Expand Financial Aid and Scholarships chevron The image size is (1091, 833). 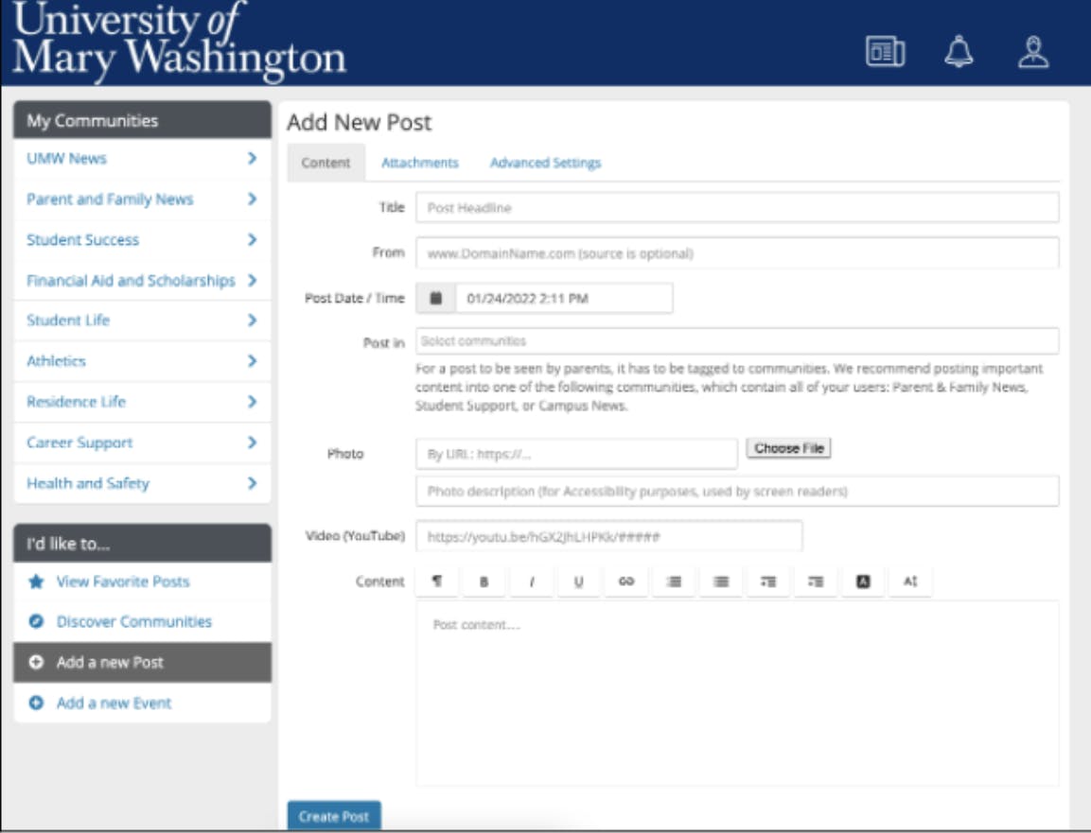click(252, 280)
